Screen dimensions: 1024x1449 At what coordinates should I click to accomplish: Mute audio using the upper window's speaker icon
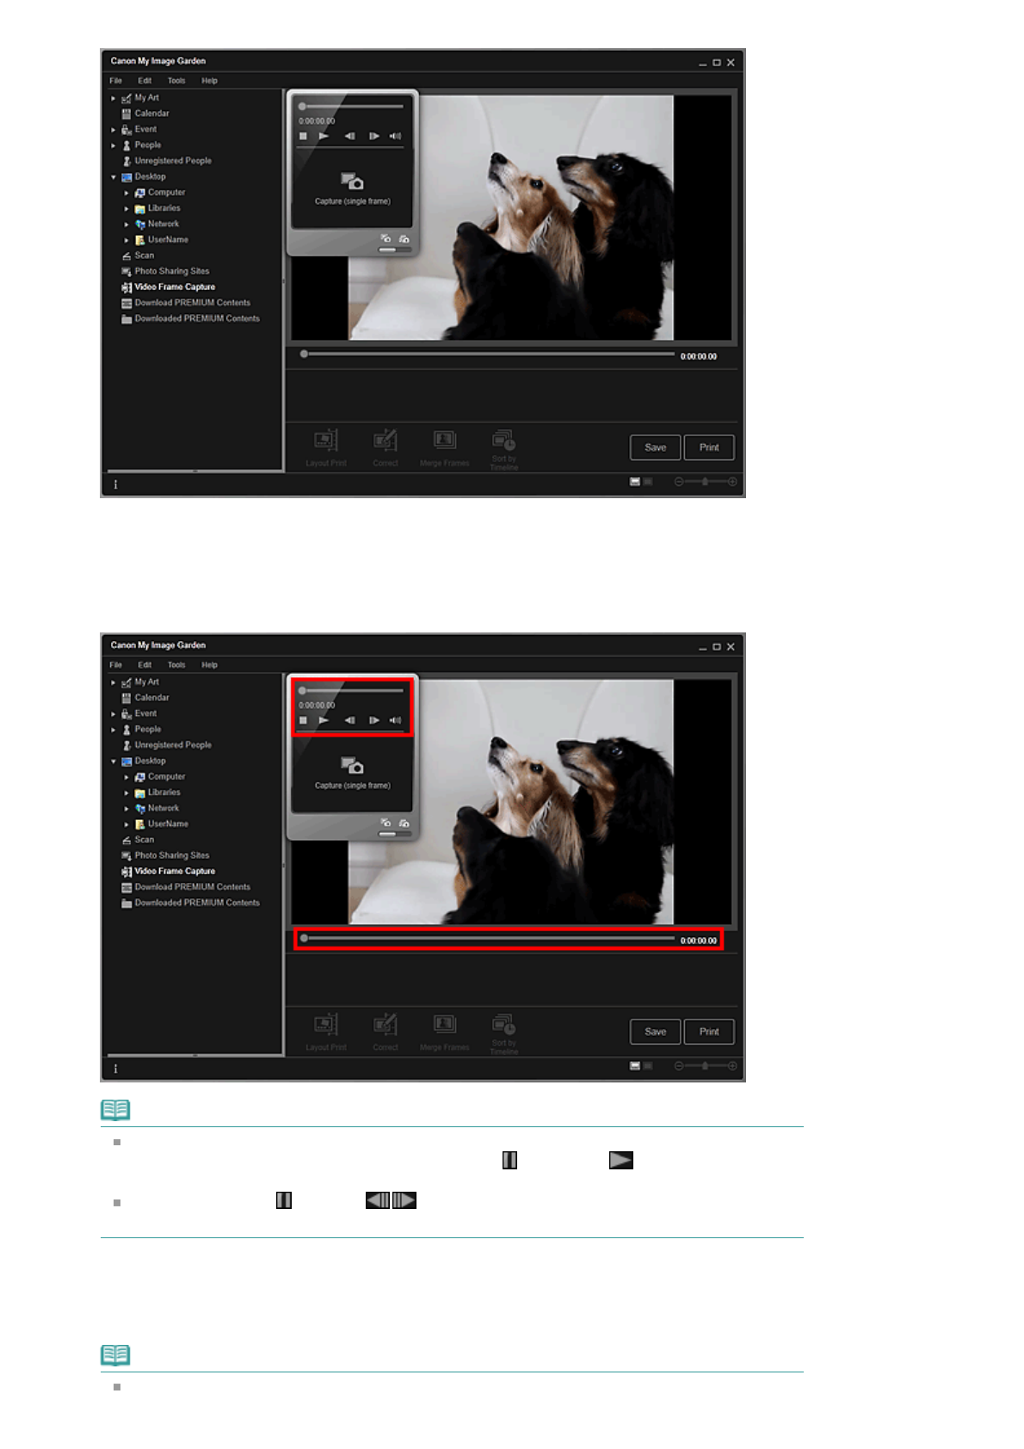click(395, 136)
